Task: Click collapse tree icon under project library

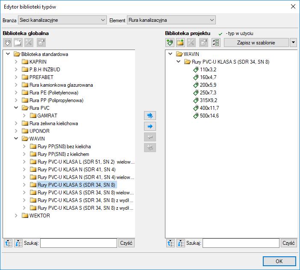Action: pyautogui.click(x=181, y=243)
